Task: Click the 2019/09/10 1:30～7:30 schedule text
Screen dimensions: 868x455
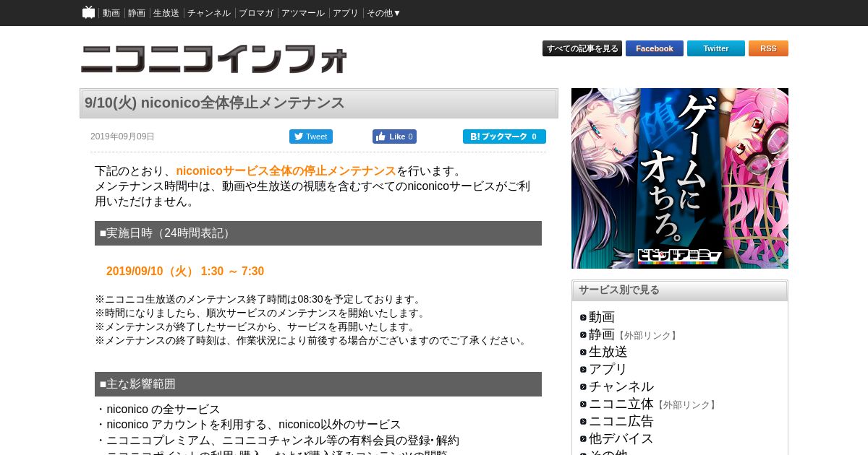Action: (185, 272)
